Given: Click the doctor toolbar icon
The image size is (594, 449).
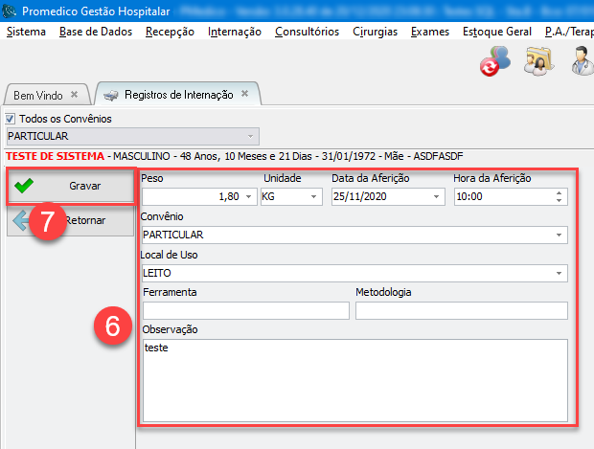Looking at the screenshot, I should pos(582,62).
